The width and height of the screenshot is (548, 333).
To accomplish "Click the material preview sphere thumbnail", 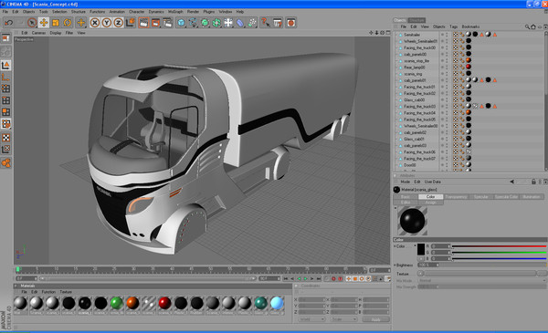I will [413, 221].
